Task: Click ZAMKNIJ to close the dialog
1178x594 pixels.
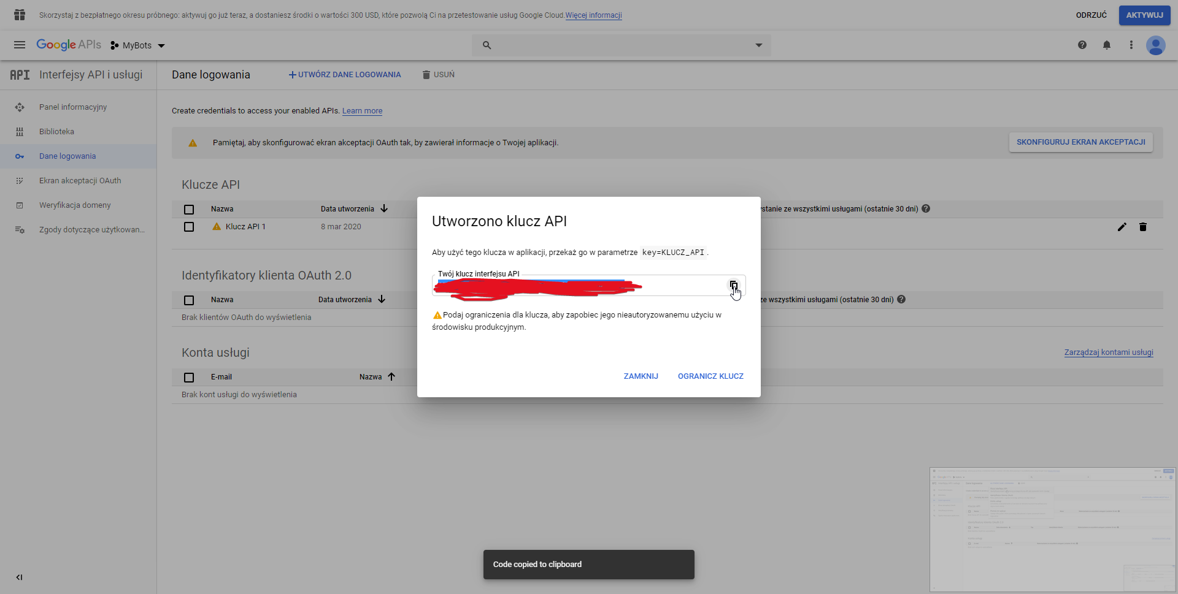Action: (x=641, y=376)
